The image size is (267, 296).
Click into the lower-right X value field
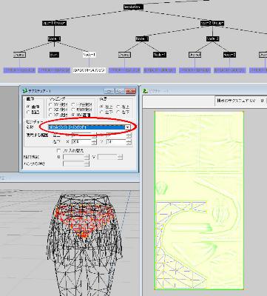pos(81,142)
